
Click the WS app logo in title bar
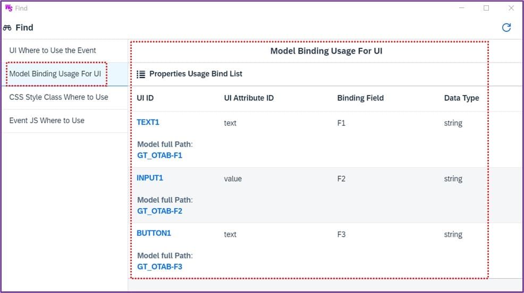(x=9, y=7)
